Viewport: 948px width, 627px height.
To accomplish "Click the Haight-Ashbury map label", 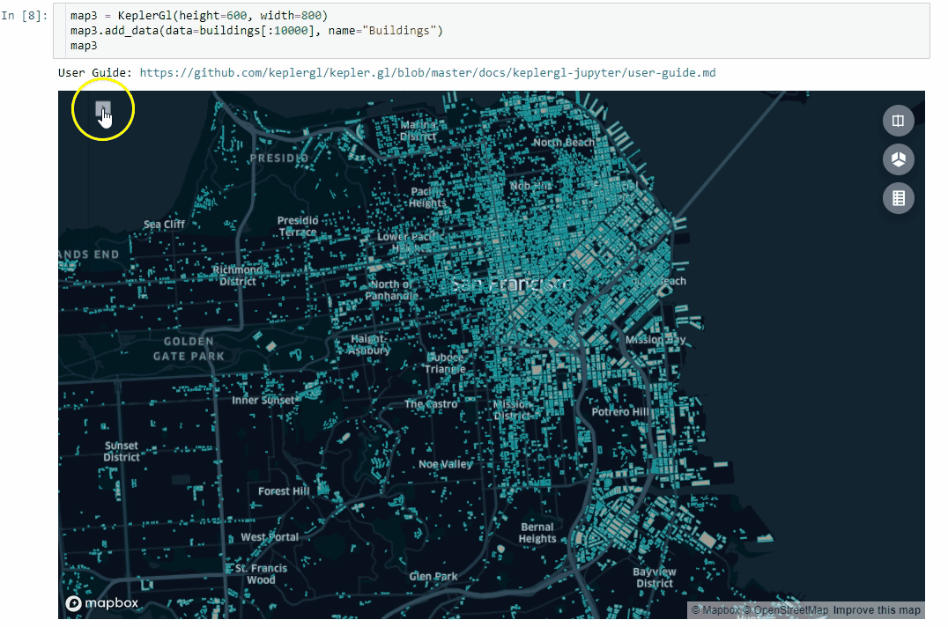I will pyautogui.click(x=368, y=344).
